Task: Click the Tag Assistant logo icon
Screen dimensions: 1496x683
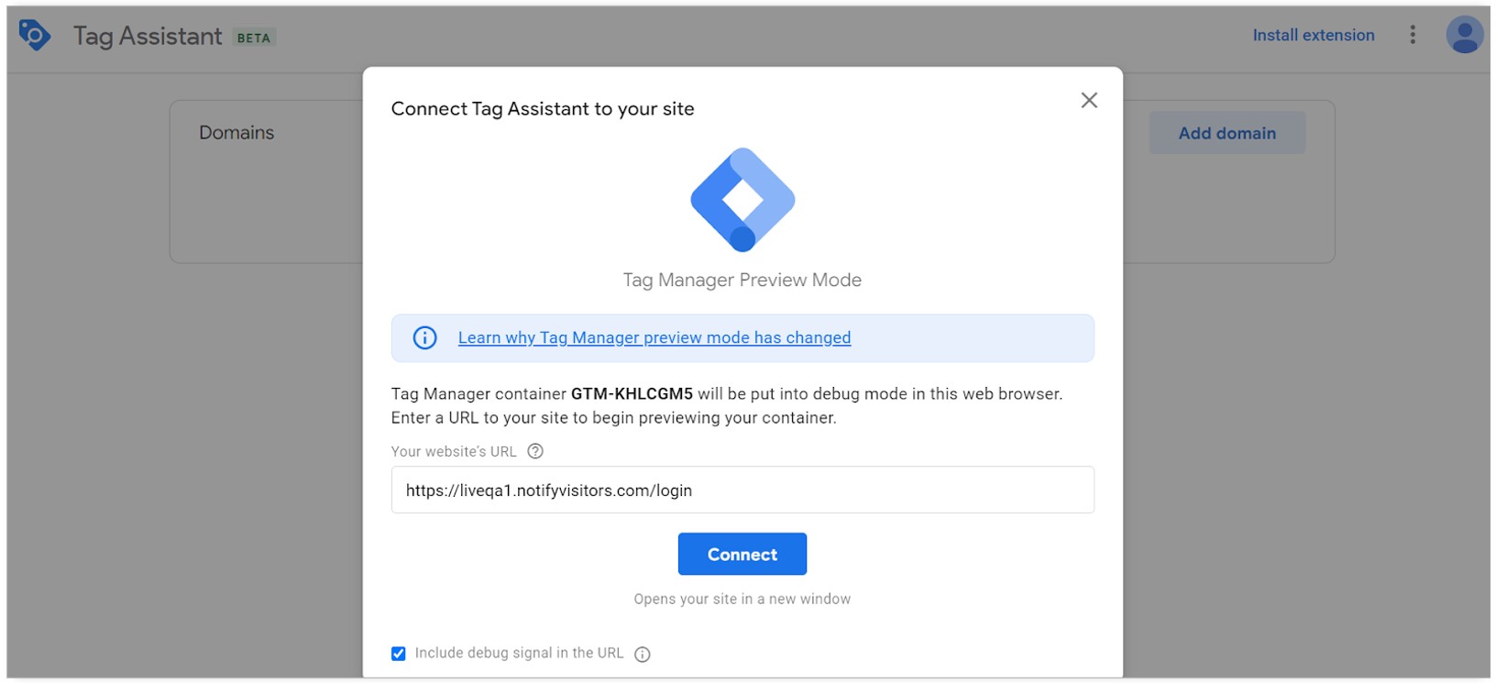Action: point(35,35)
